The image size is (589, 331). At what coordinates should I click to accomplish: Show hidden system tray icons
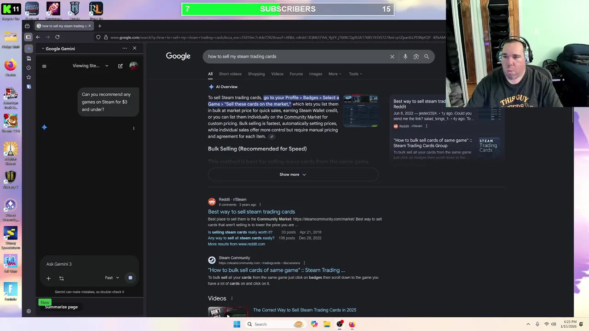pyautogui.click(x=528, y=324)
